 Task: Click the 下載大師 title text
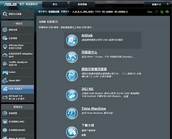click(88, 125)
